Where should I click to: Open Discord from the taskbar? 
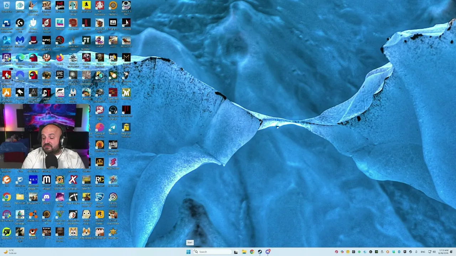pos(268,252)
